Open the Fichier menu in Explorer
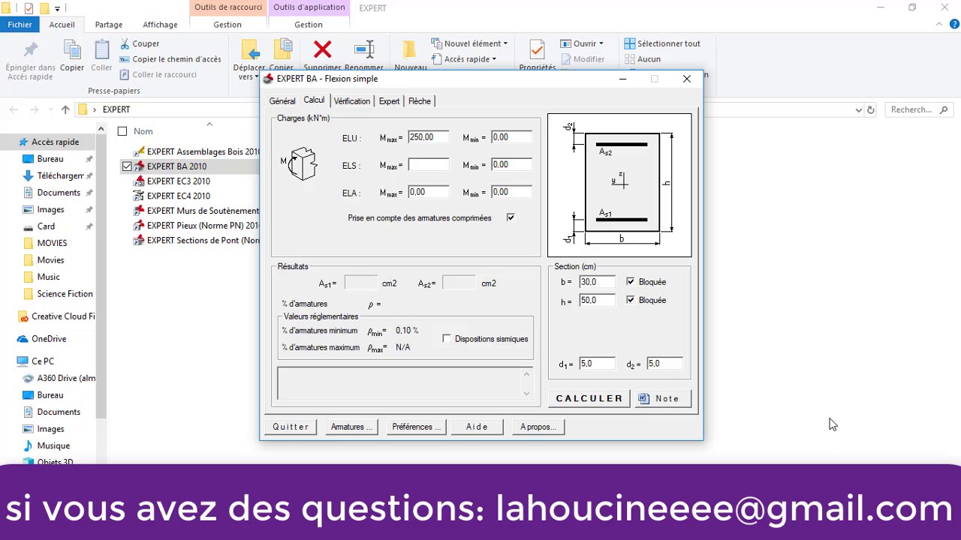 point(20,25)
